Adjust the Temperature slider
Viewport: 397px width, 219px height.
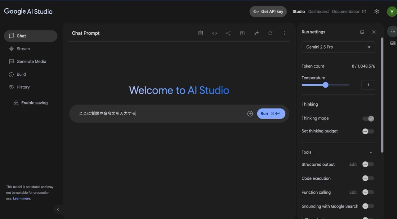tap(325, 85)
